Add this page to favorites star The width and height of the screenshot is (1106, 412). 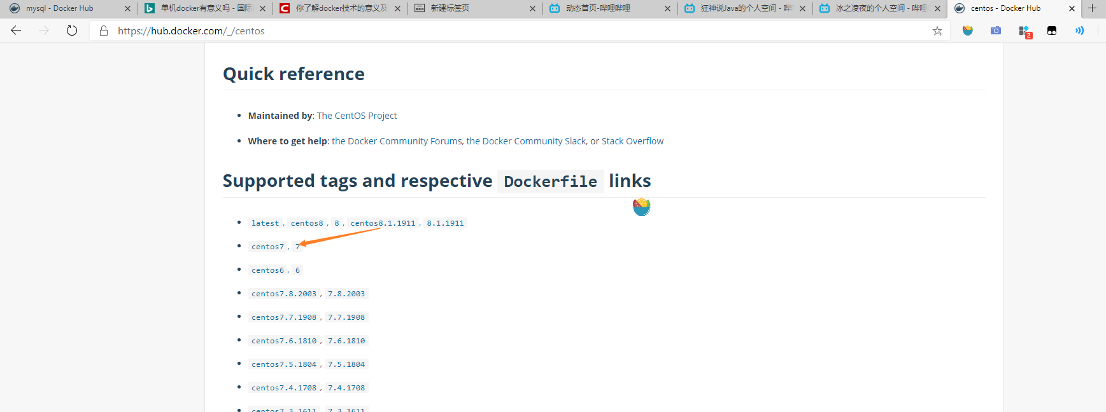coord(937,31)
